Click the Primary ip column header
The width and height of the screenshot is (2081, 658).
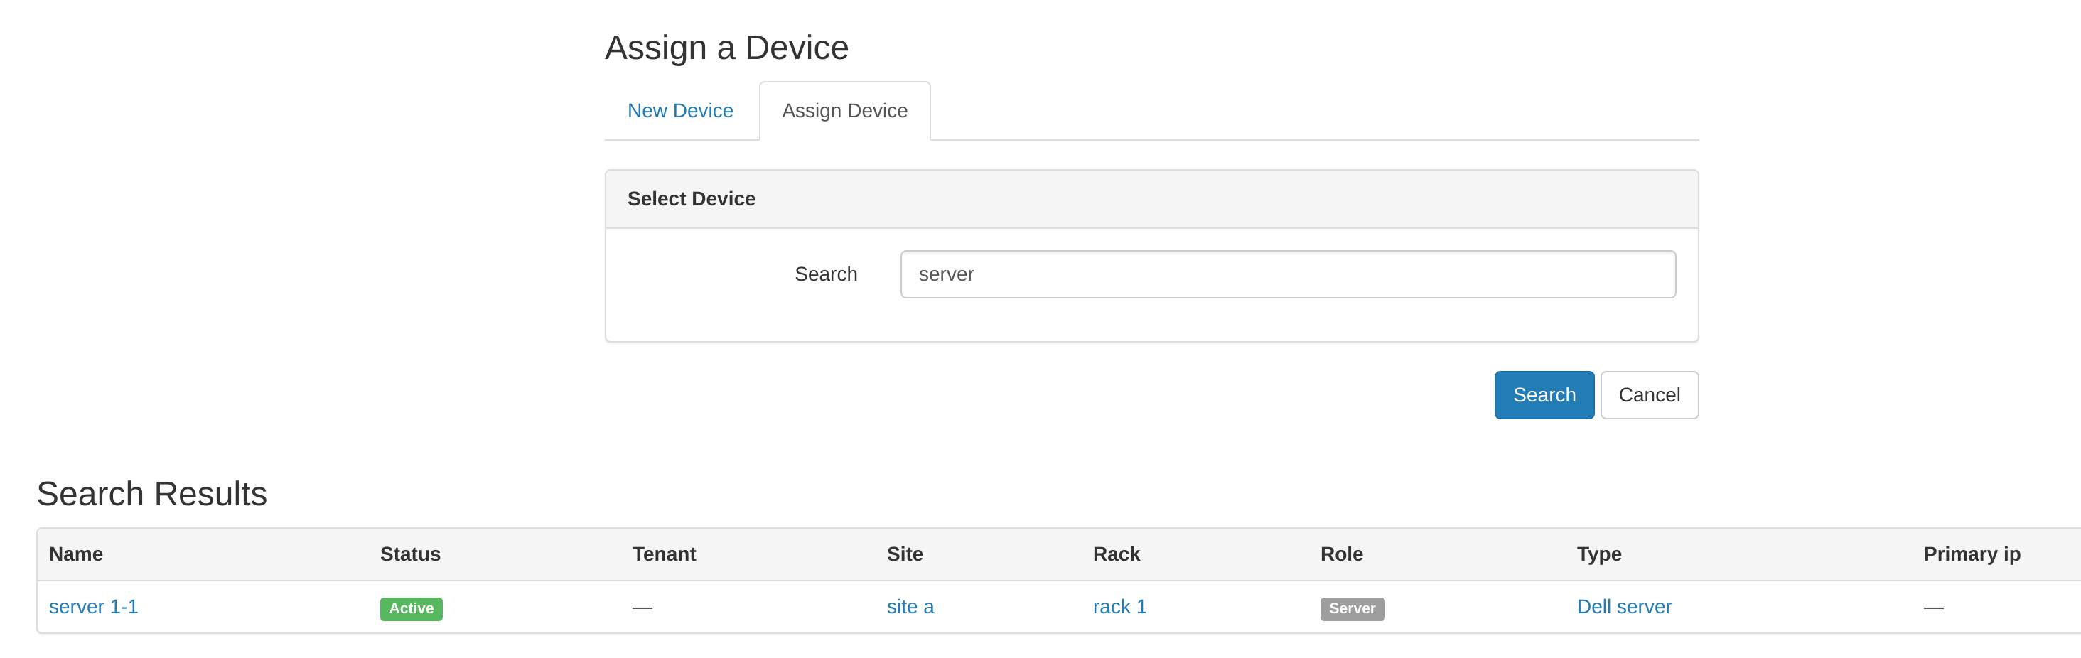click(1971, 554)
